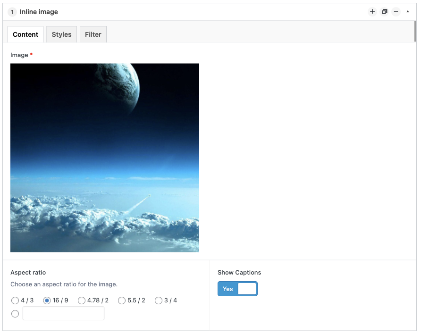This screenshot has width=421, height=334.
Task: Select the custom aspect ratio radio button
Action: pos(15,314)
